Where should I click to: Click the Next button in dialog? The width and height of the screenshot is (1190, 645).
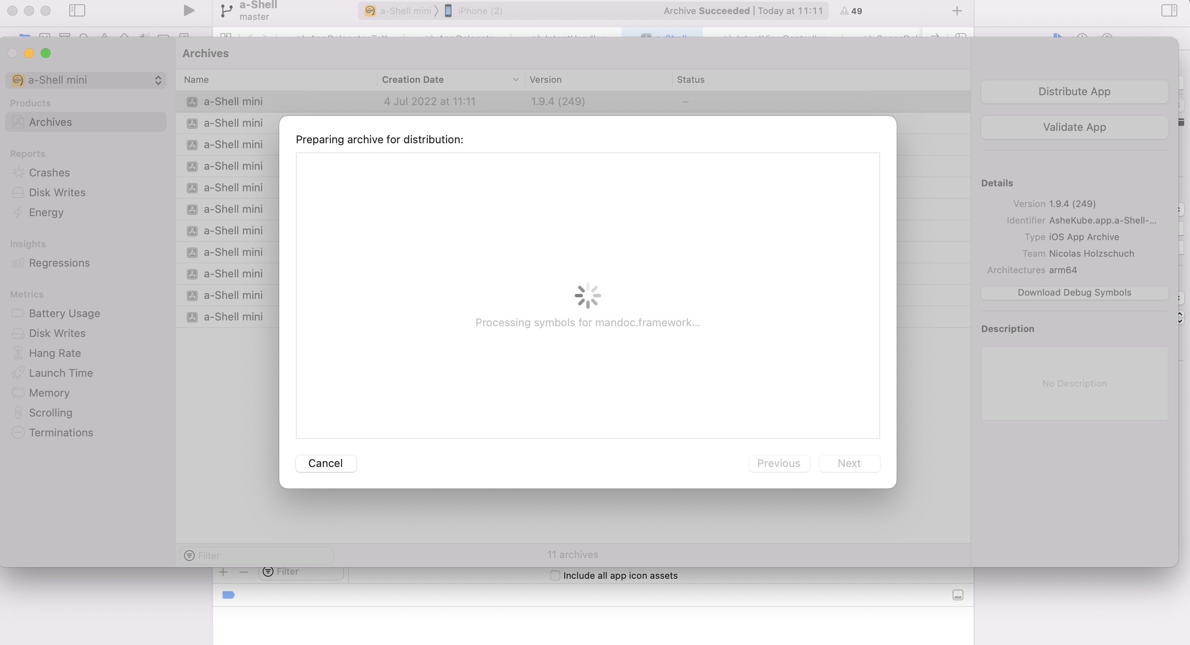pos(849,463)
